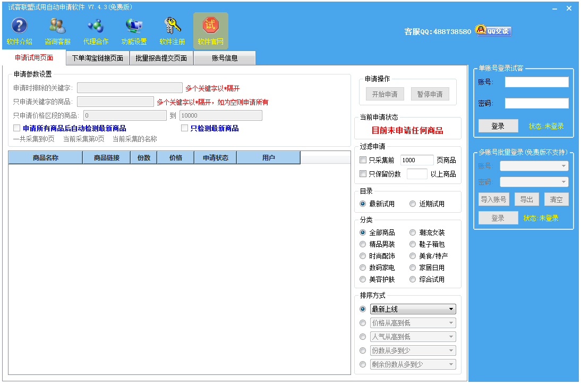The image size is (581, 384).
Task: Click the minimum price field showing 0
Action: [x=125, y=115]
